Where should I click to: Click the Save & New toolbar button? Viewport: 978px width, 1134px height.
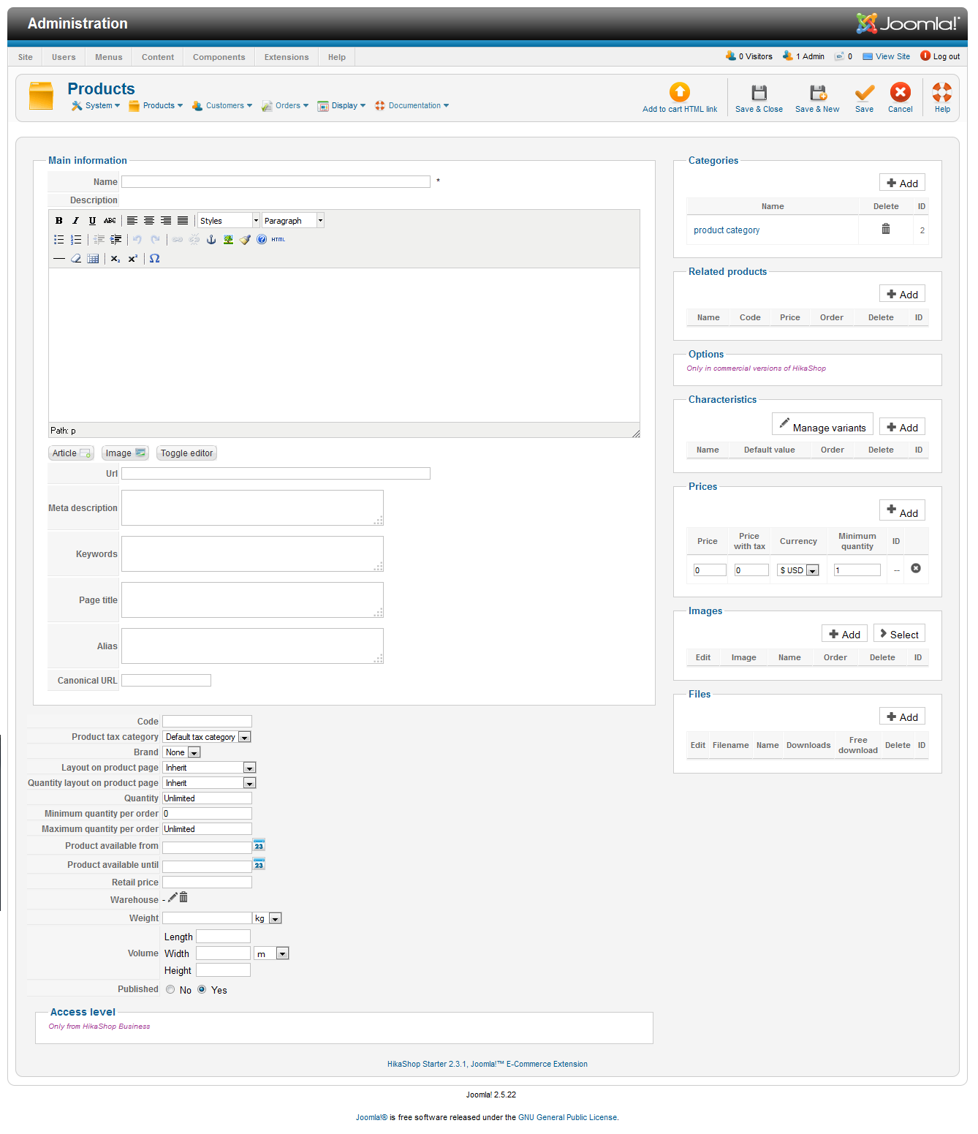817,98
